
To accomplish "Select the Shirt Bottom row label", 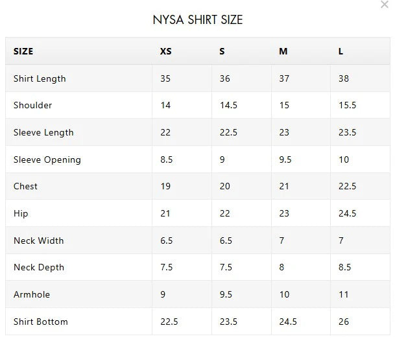I will [40, 322].
